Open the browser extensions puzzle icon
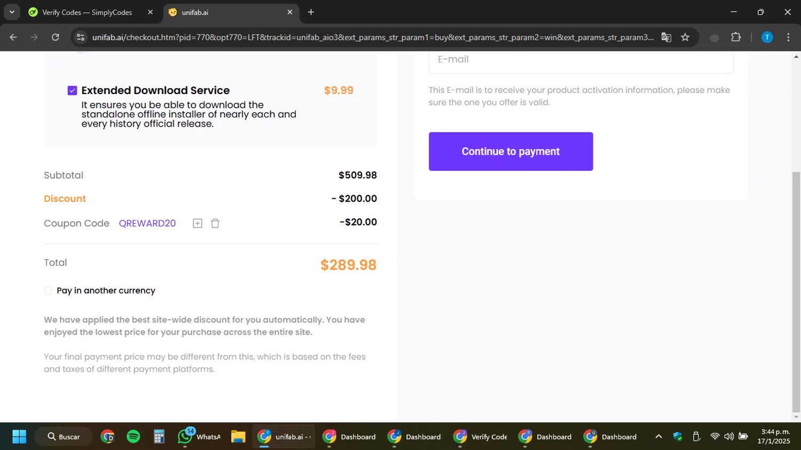This screenshot has width=801, height=450. pos(736,37)
